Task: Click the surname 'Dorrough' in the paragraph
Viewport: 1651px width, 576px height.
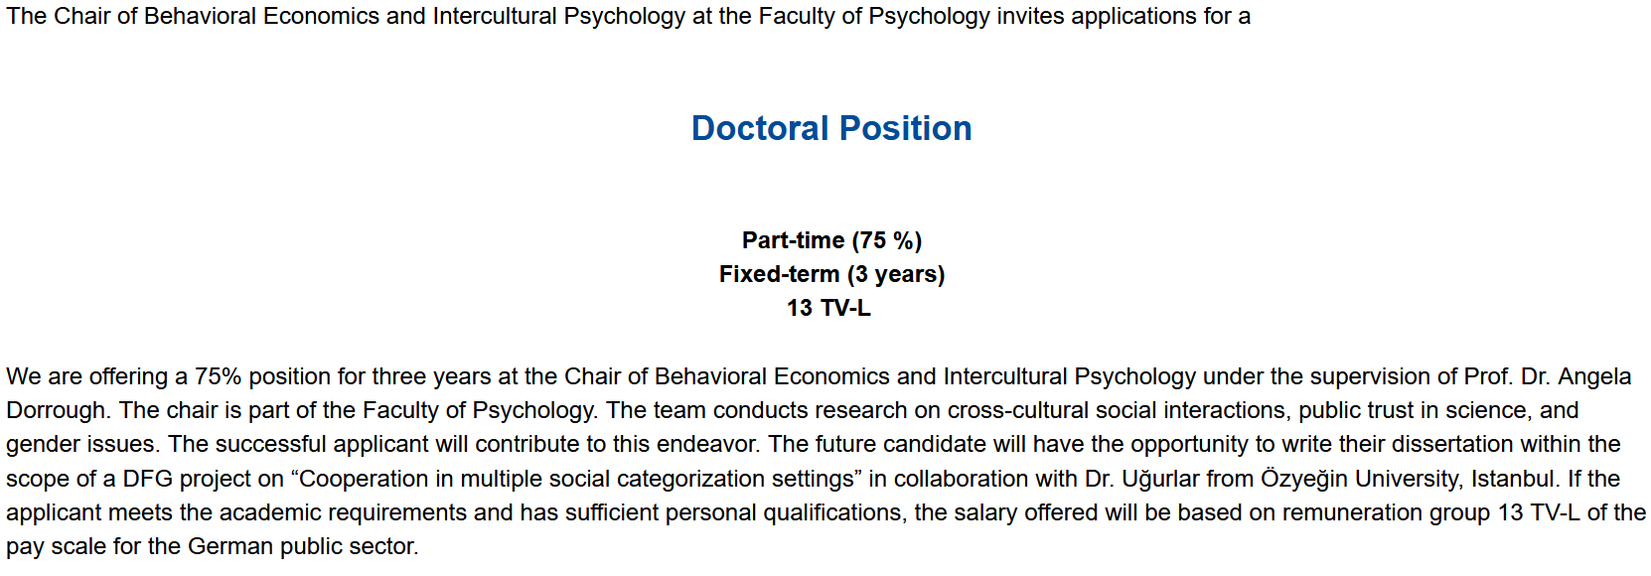Action: tap(56, 411)
